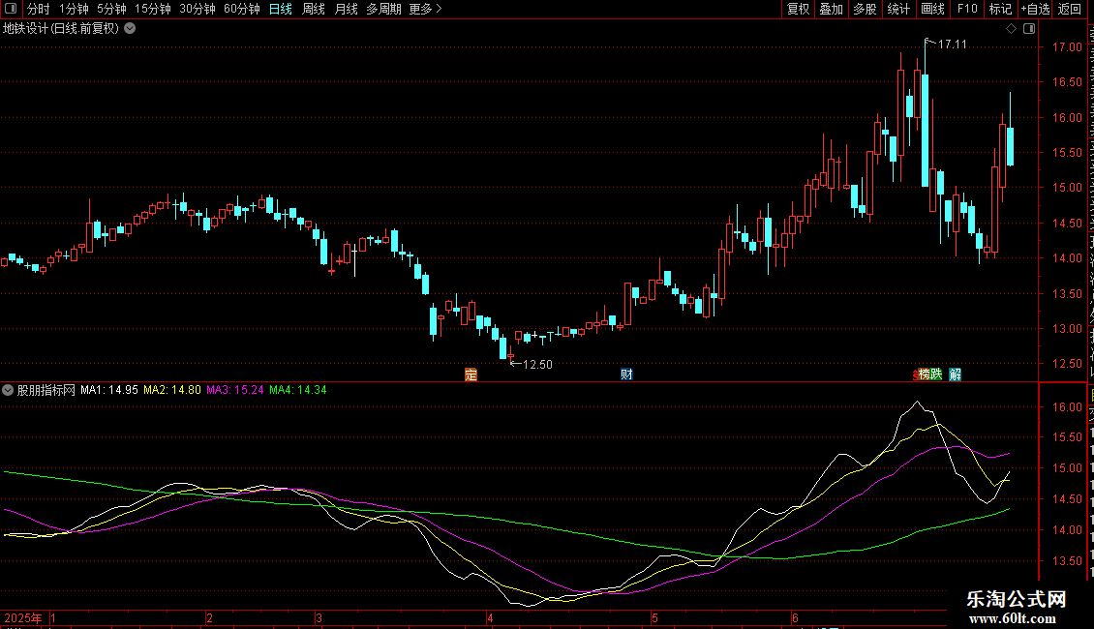1094x629 pixels.
Task: Click the 标记 mark button
Action: [1000, 9]
